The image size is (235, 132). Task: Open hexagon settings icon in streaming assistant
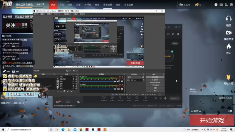[x=165, y=98]
